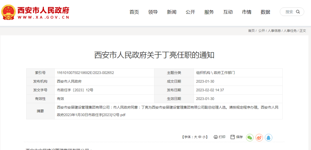Click the floppy disk 保存 icon

click(x=233, y=137)
